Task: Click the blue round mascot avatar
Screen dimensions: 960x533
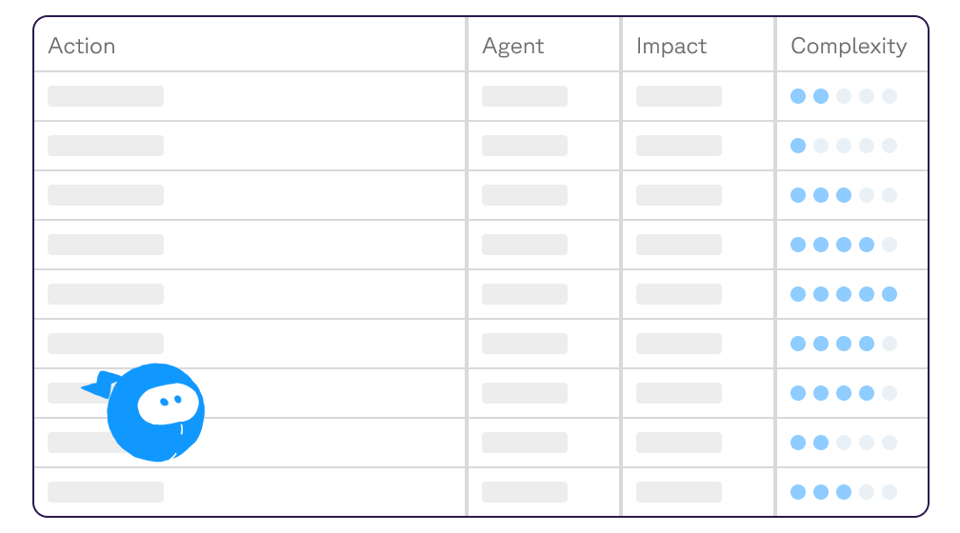Action: pyautogui.click(x=155, y=412)
